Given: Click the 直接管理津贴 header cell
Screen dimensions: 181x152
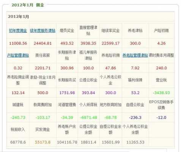Looking at the screenshot, I should (88, 30).
